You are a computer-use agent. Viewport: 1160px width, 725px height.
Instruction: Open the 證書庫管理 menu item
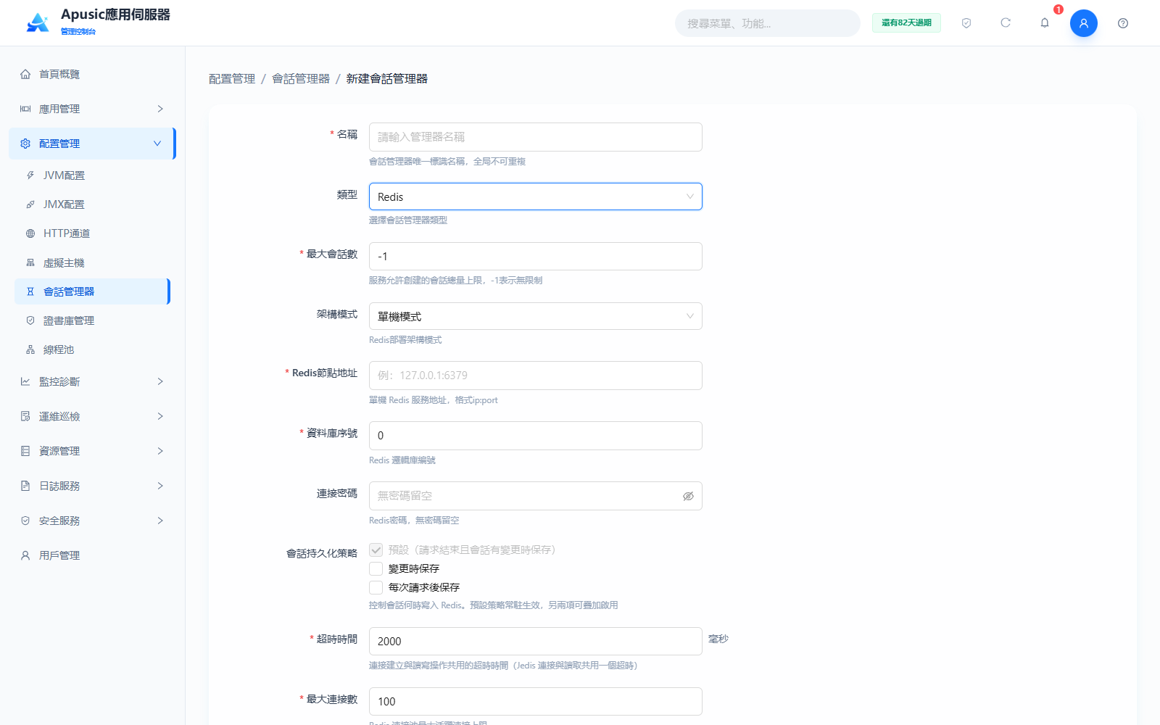click(91, 320)
